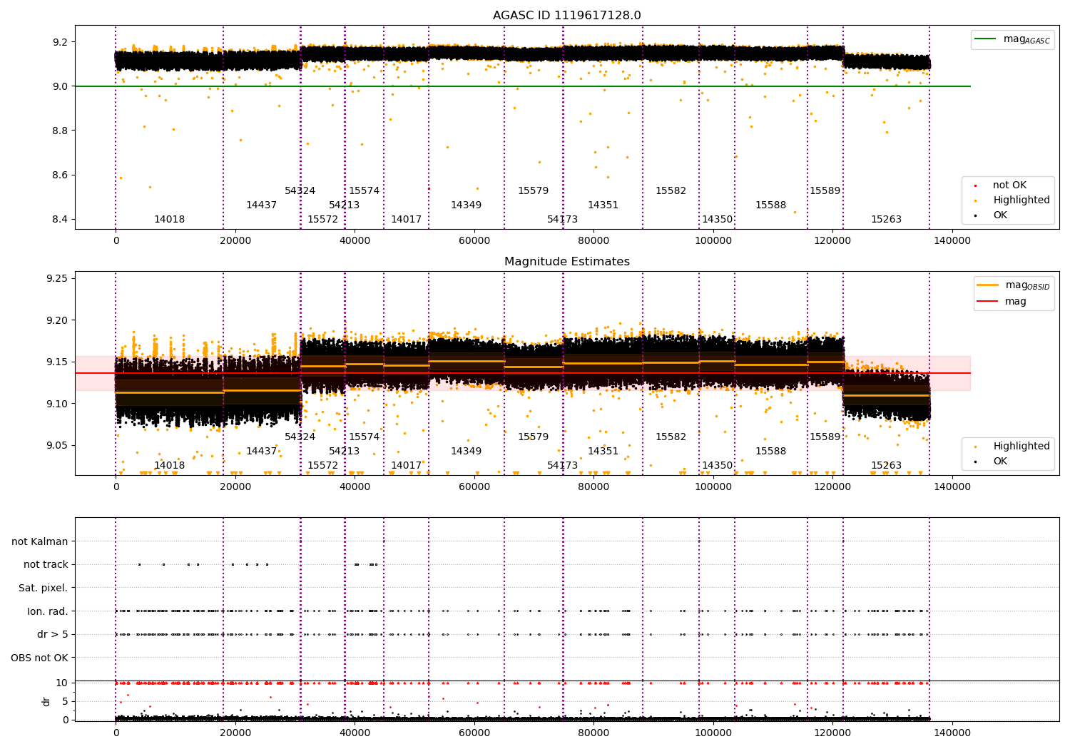Click obsid label 15579 in Magnitude Estimates panel
Image resolution: width=1070 pixels, height=749 pixels.
point(533,437)
